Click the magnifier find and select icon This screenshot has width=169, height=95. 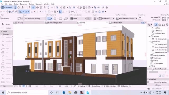73,12
